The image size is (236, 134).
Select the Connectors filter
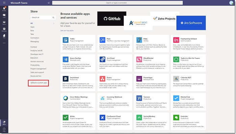35,38
